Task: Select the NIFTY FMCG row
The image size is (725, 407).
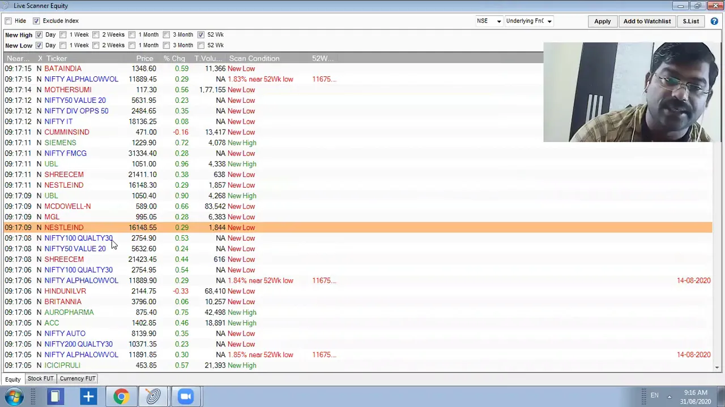Action: pyautogui.click(x=357, y=153)
